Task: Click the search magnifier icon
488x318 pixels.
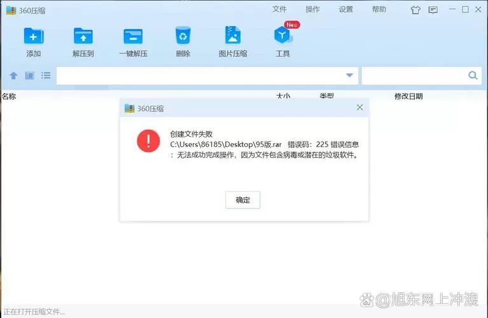Action: (x=473, y=75)
